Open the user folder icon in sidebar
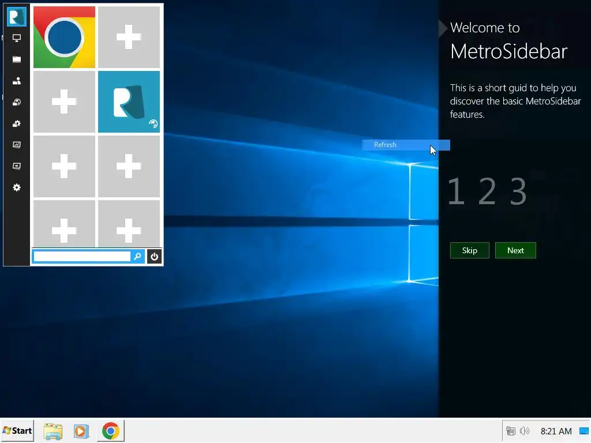591x443 pixels. (17, 81)
